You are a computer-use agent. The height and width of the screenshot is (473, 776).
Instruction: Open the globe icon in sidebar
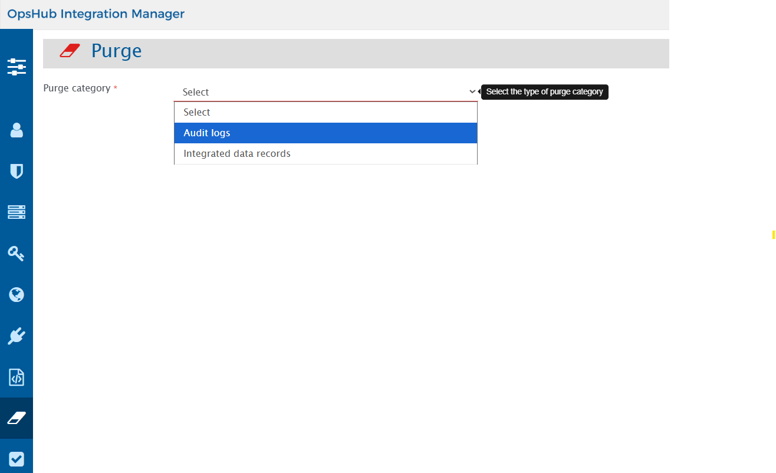(17, 295)
